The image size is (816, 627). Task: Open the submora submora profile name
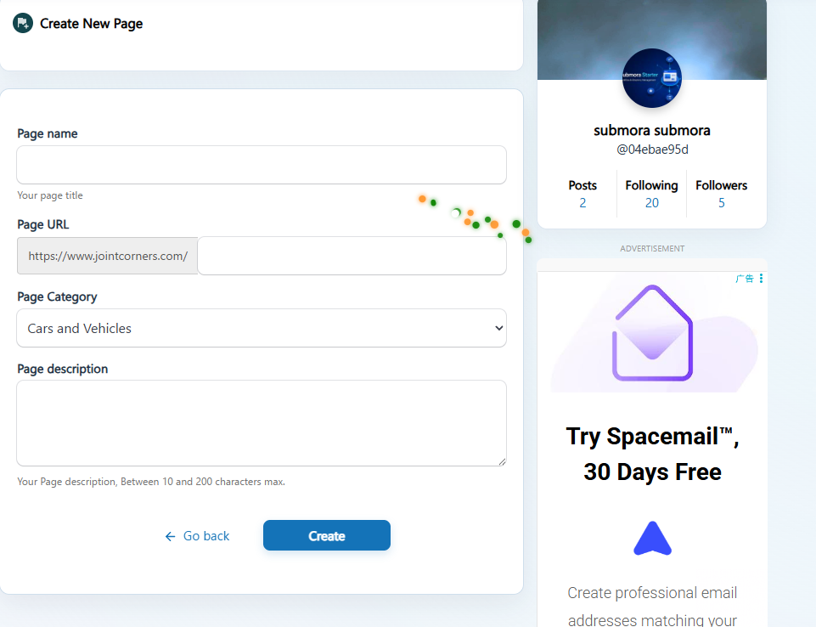coord(652,130)
